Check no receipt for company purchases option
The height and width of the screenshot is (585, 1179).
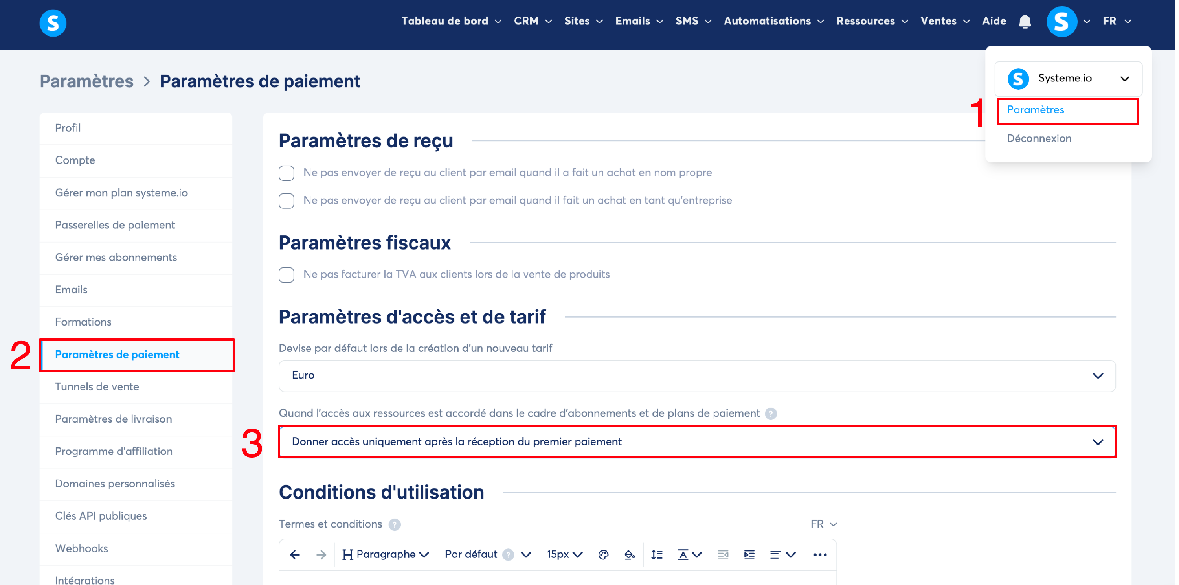click(286, 201)
